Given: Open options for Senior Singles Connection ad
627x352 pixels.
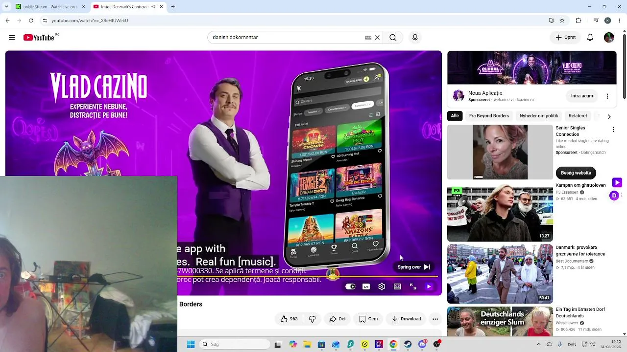Looking at the screenshot, I should tap(613, 130).
